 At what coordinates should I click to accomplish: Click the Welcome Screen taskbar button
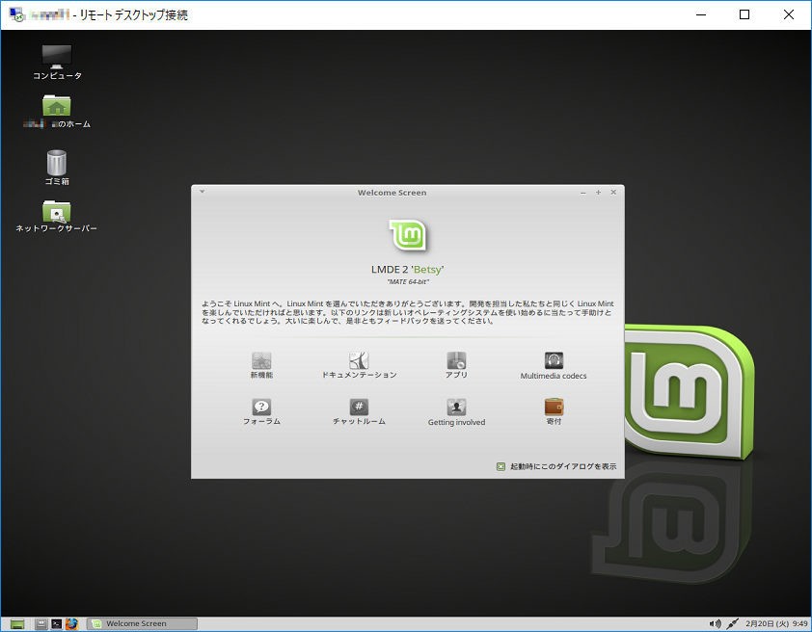142,623
